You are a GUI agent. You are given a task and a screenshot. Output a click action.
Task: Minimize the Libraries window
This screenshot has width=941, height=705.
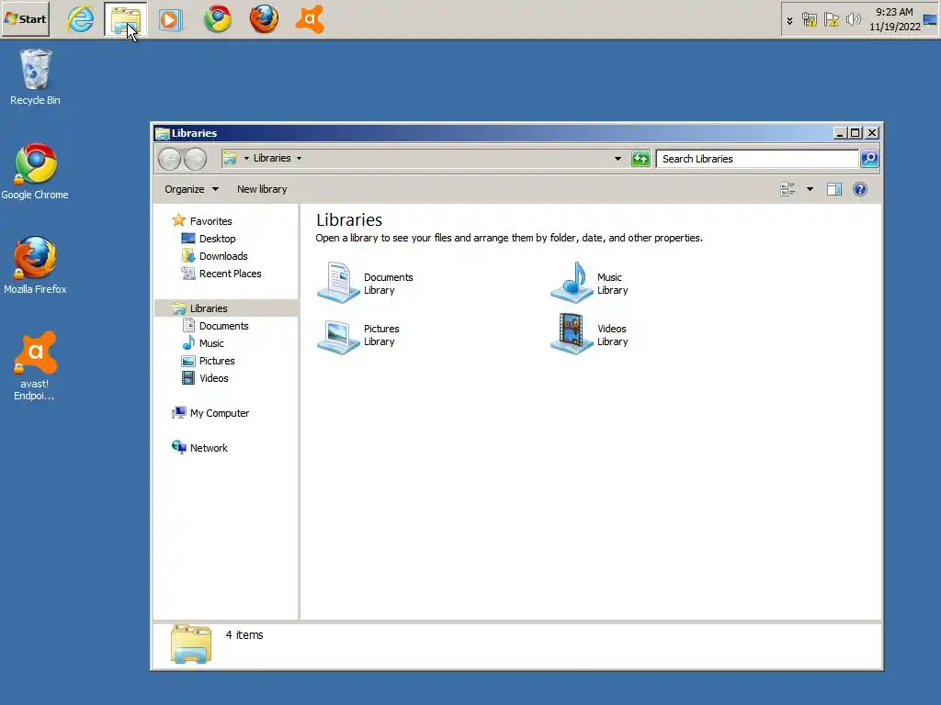pyautogui.click(x=840, y=133)
